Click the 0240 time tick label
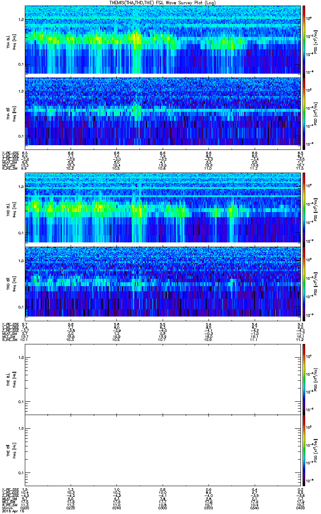The width and height of the screenshot is (321, 514). coord(116,507)
